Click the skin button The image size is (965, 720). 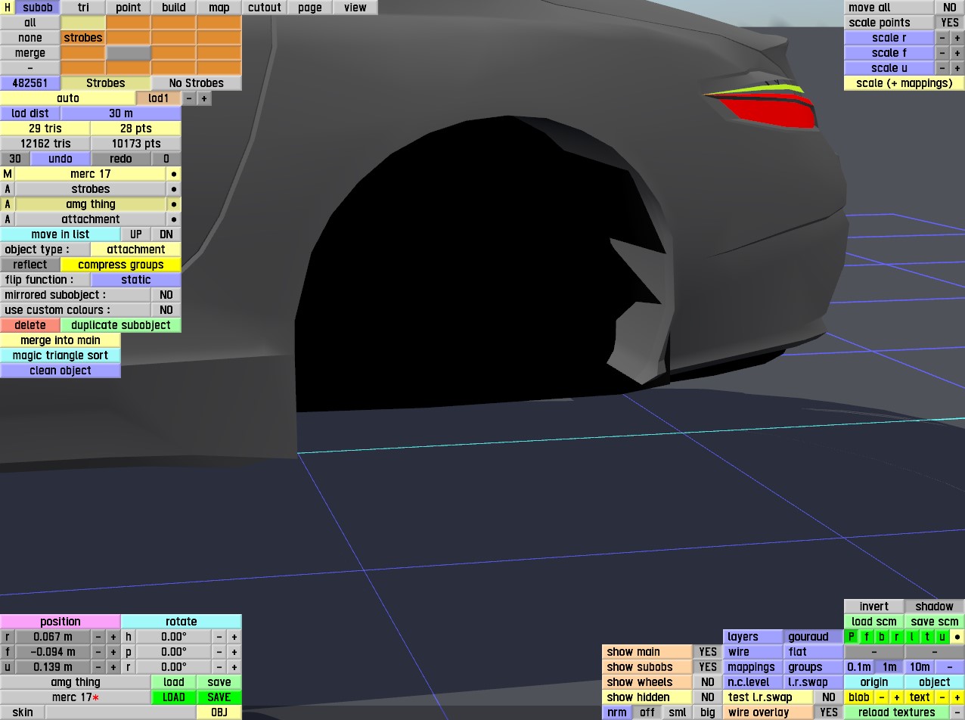point(23,712)
